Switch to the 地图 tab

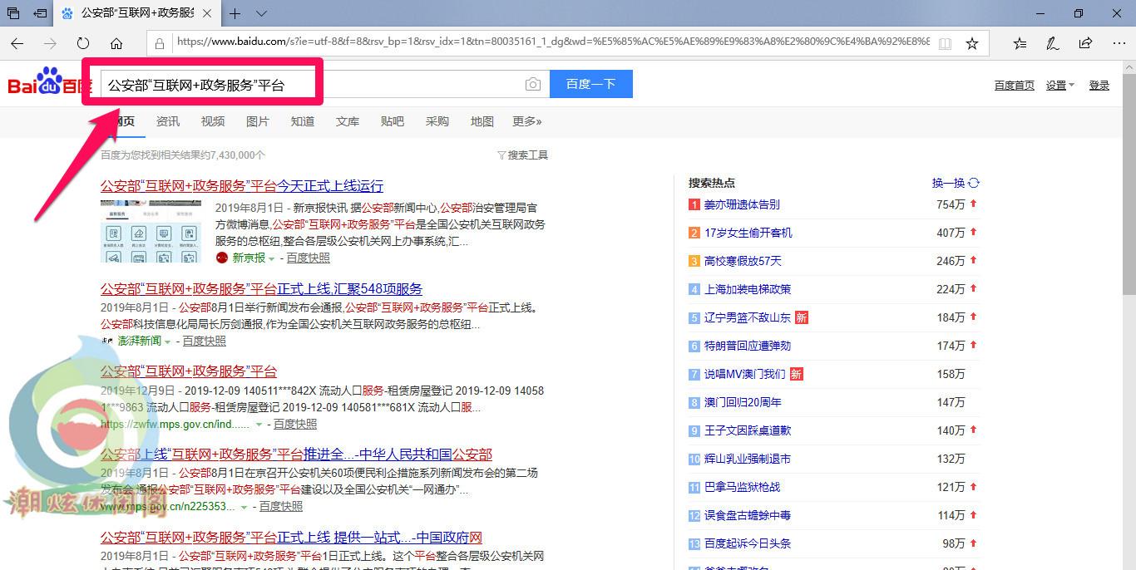[x=482, y=121]
